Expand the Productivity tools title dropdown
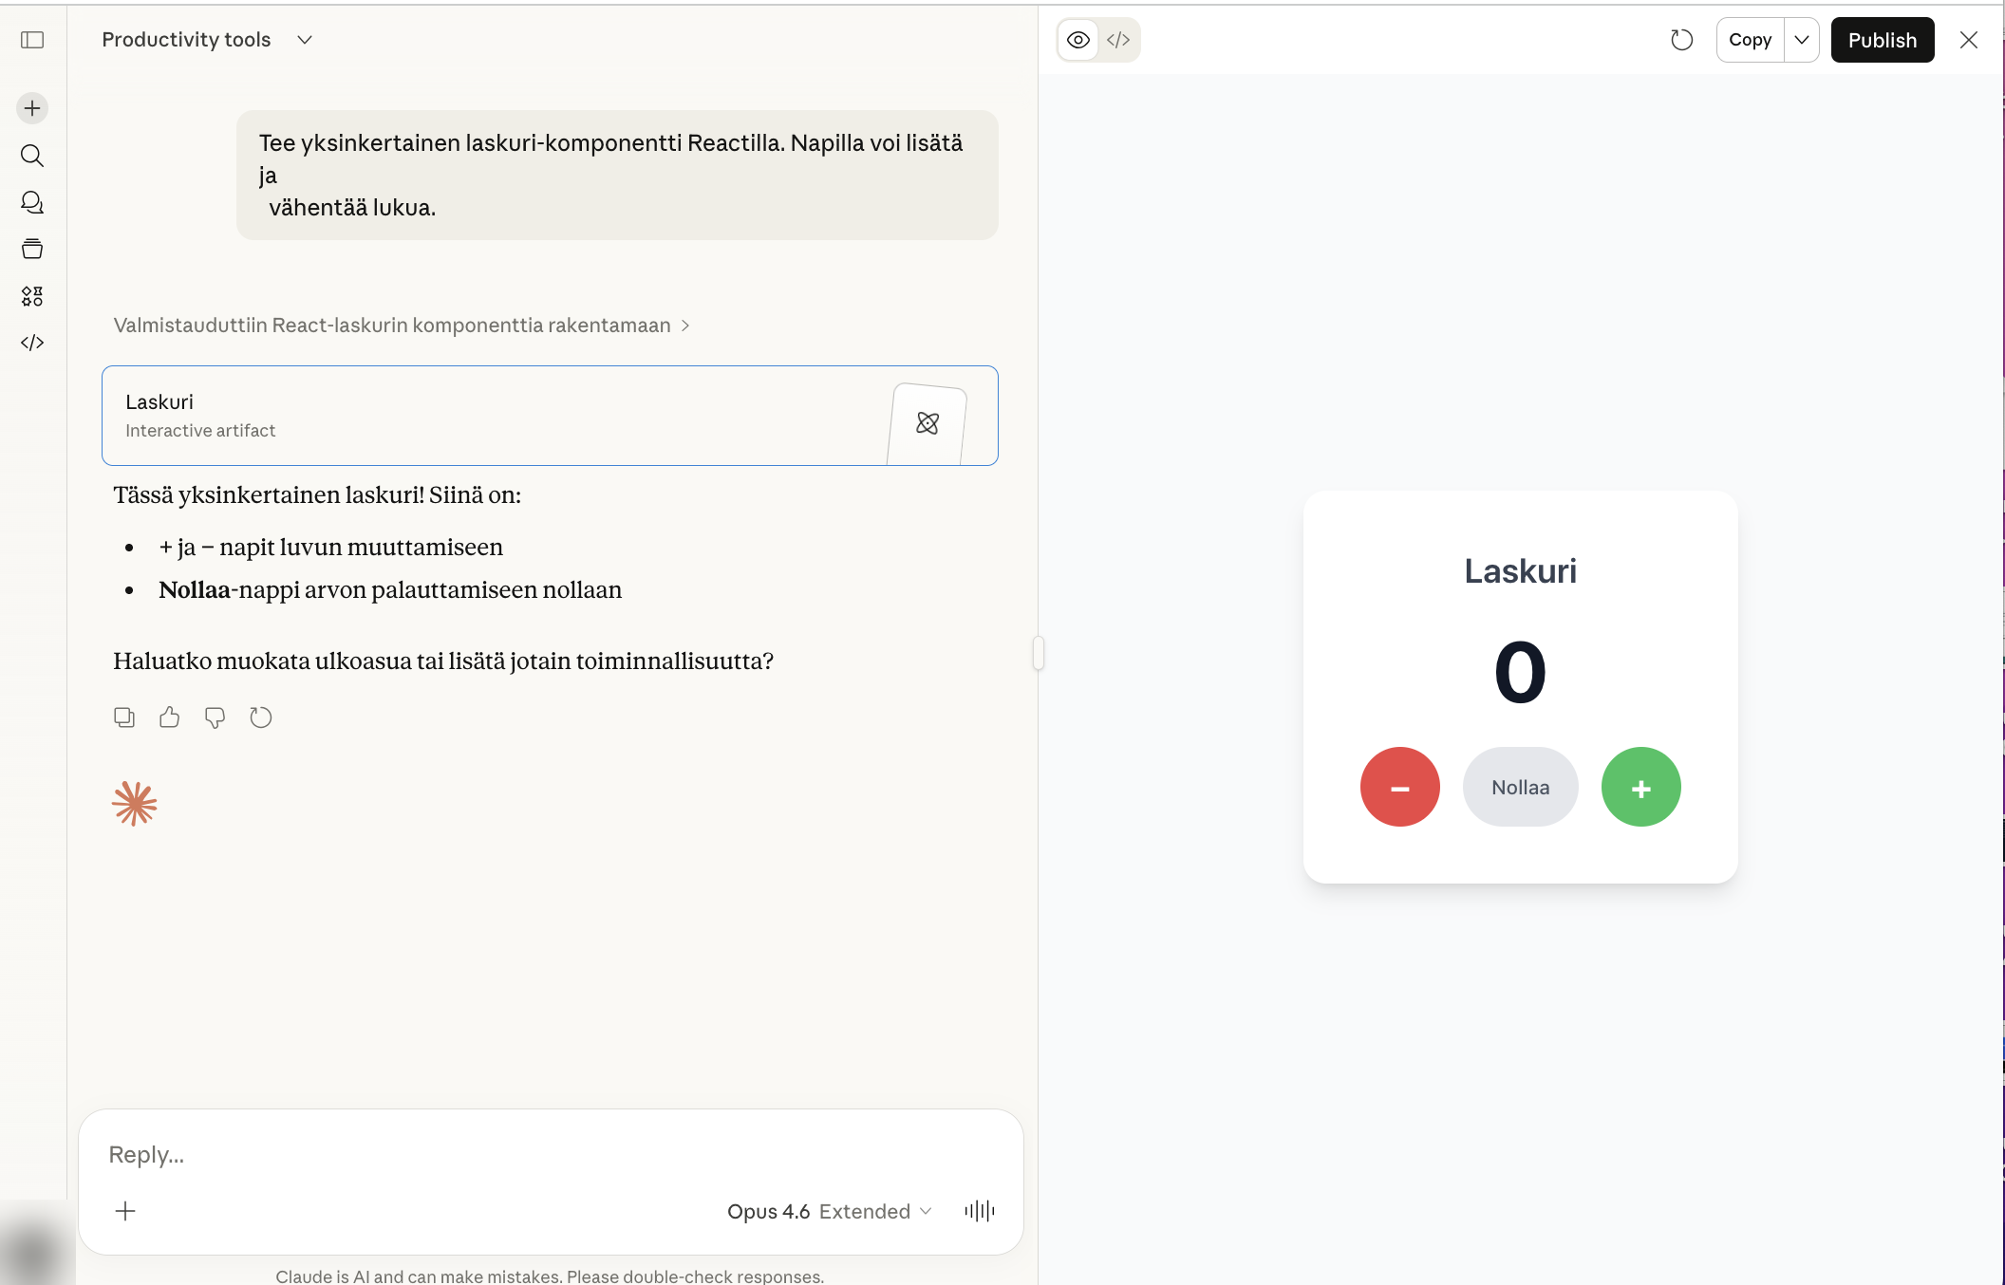Image resolution: width=2005 pixels, height=1285 pixels. (x=305, y=40)
